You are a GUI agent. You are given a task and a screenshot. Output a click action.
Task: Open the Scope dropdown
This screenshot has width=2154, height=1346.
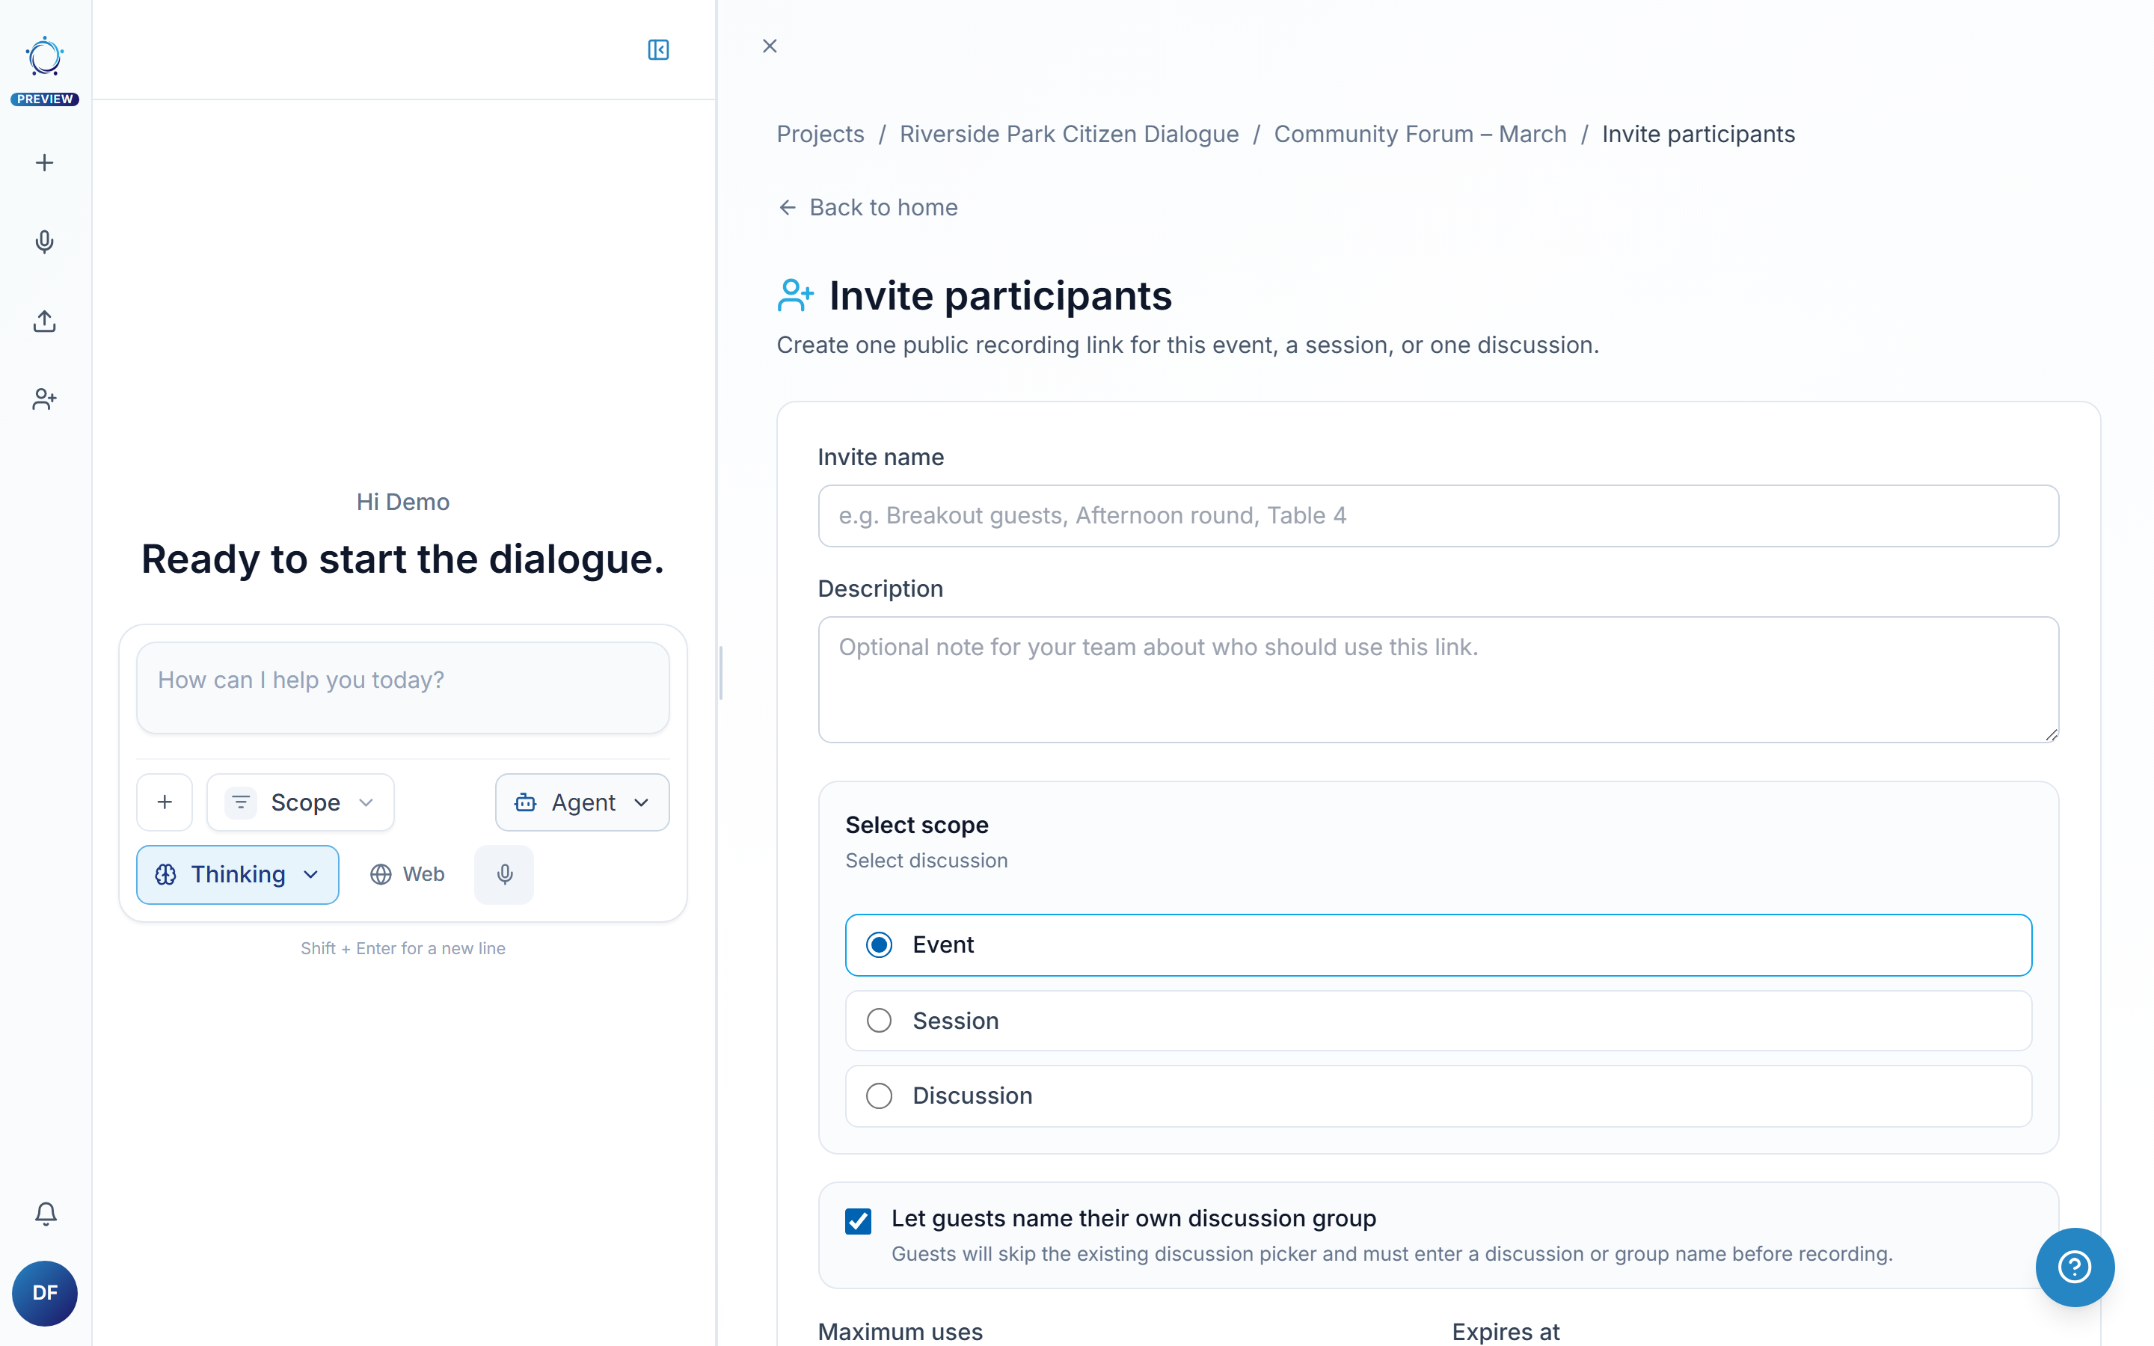pyautogui.click(x=301, y=802)
